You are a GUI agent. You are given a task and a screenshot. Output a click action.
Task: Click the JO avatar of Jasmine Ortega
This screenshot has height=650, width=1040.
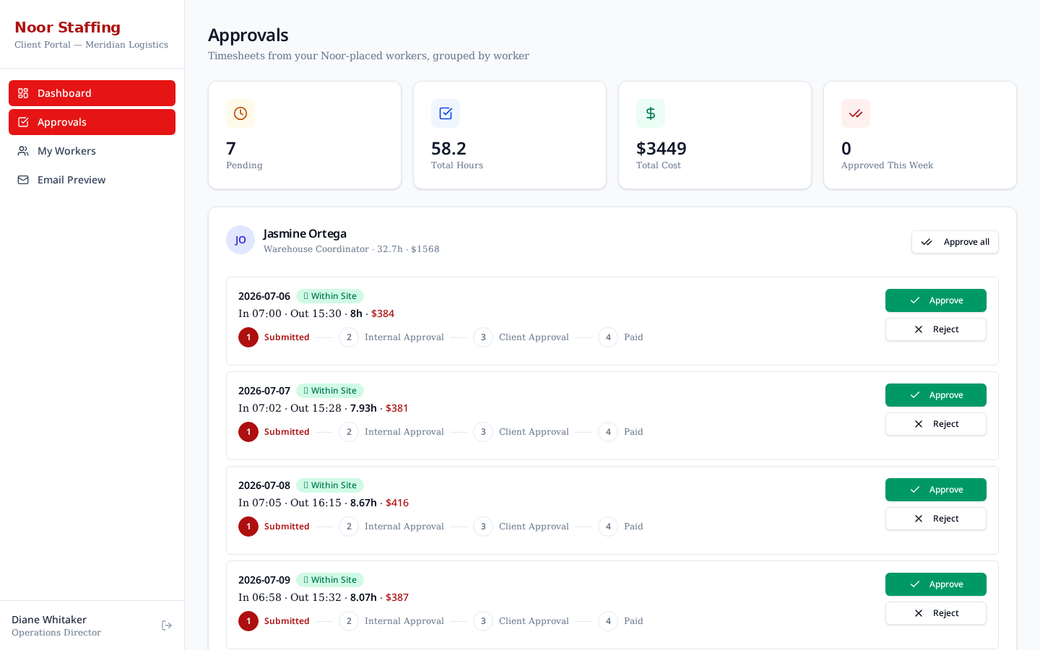[x=240, y=240]
